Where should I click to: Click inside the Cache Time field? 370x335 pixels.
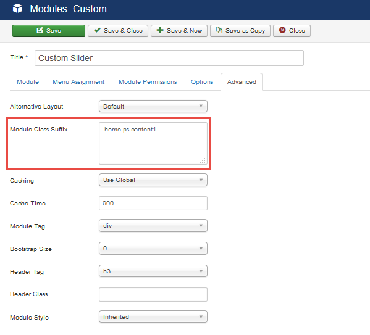[x=153, y=203]
